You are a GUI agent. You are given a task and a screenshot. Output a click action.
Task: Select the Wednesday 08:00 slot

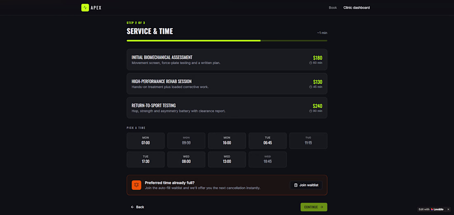pyautogui.click(x=186, y=159)
